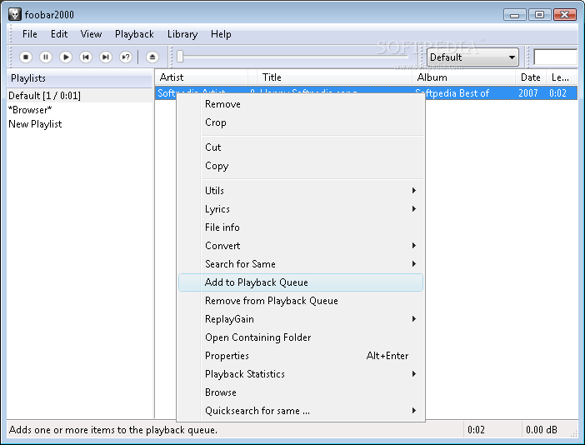Sort by the Title column header
The image size is (585, 445).
335,77
